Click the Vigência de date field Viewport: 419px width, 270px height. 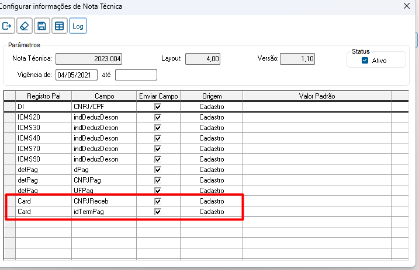(77, 75)
